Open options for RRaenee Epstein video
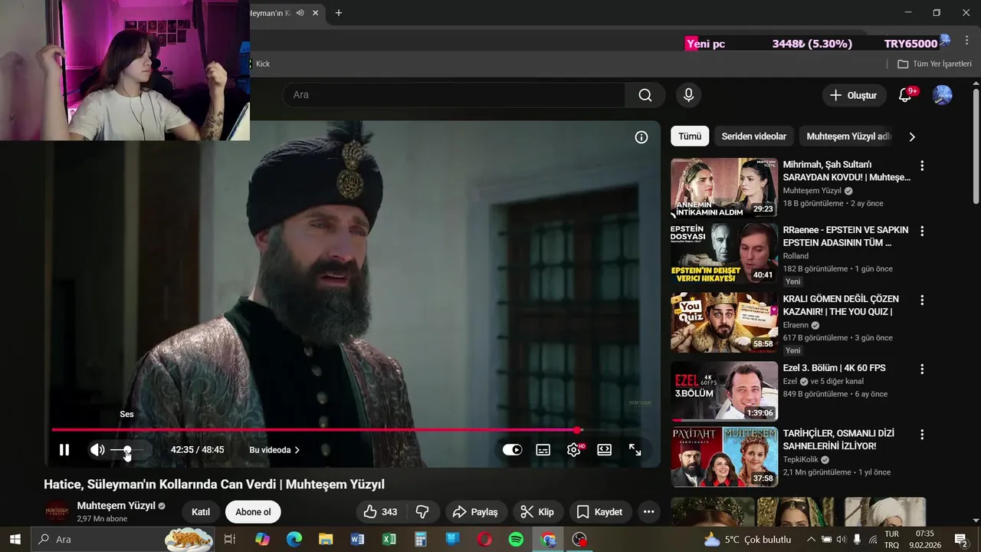Viewport: 981px width, 552px height. tap(922, 231)
